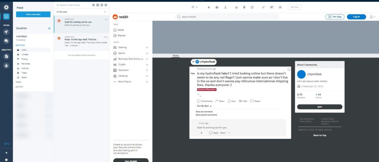
Task: Click Reply on the comment
Action: coord(214,133)
